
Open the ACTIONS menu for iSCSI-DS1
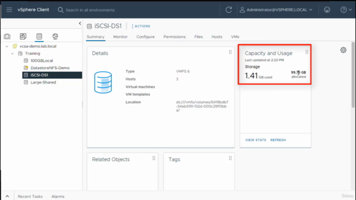click(141, 26)
